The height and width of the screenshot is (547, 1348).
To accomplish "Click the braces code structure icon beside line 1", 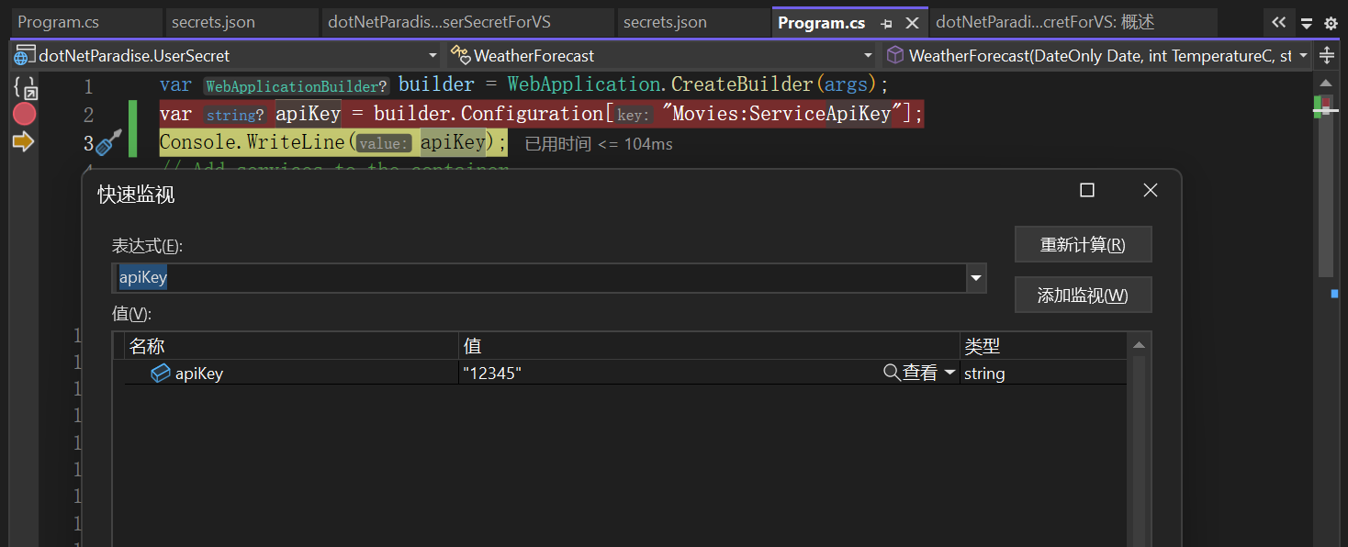I will [x=25, y=88].
